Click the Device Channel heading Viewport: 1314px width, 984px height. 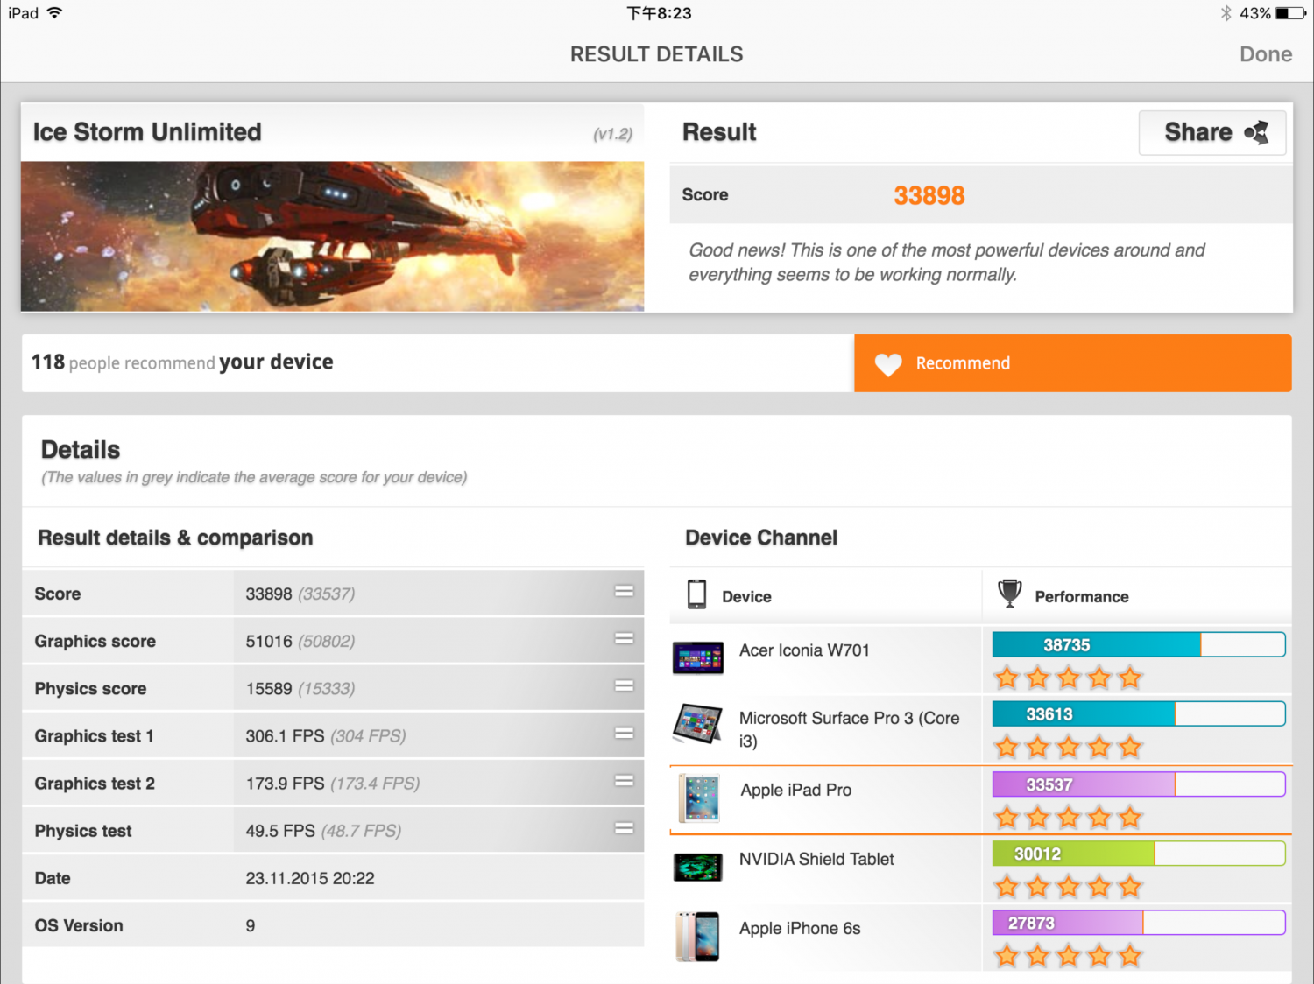[761, 538]
